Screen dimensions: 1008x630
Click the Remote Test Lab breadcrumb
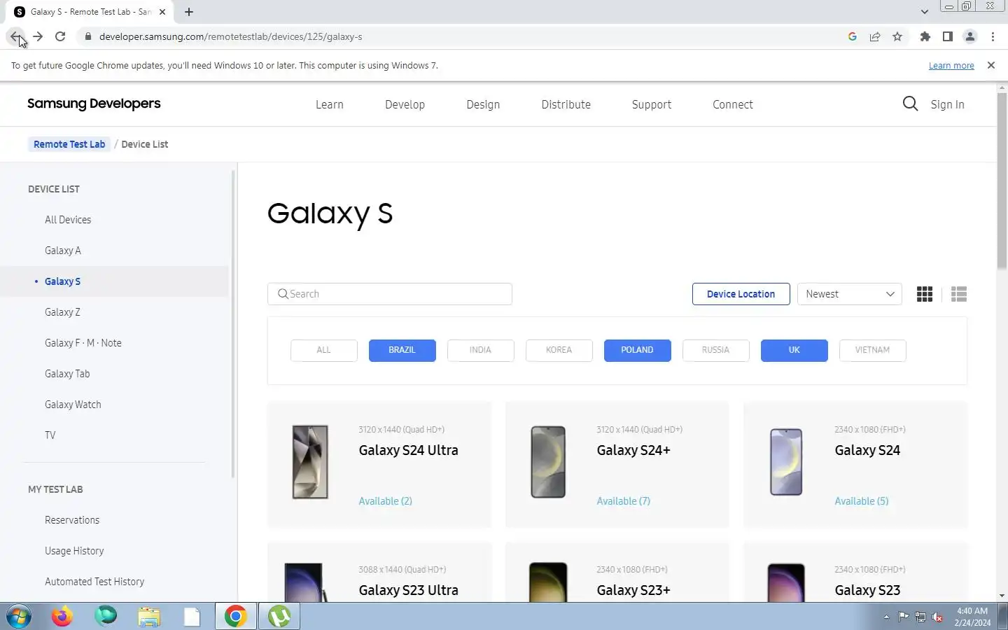point(69,144)
